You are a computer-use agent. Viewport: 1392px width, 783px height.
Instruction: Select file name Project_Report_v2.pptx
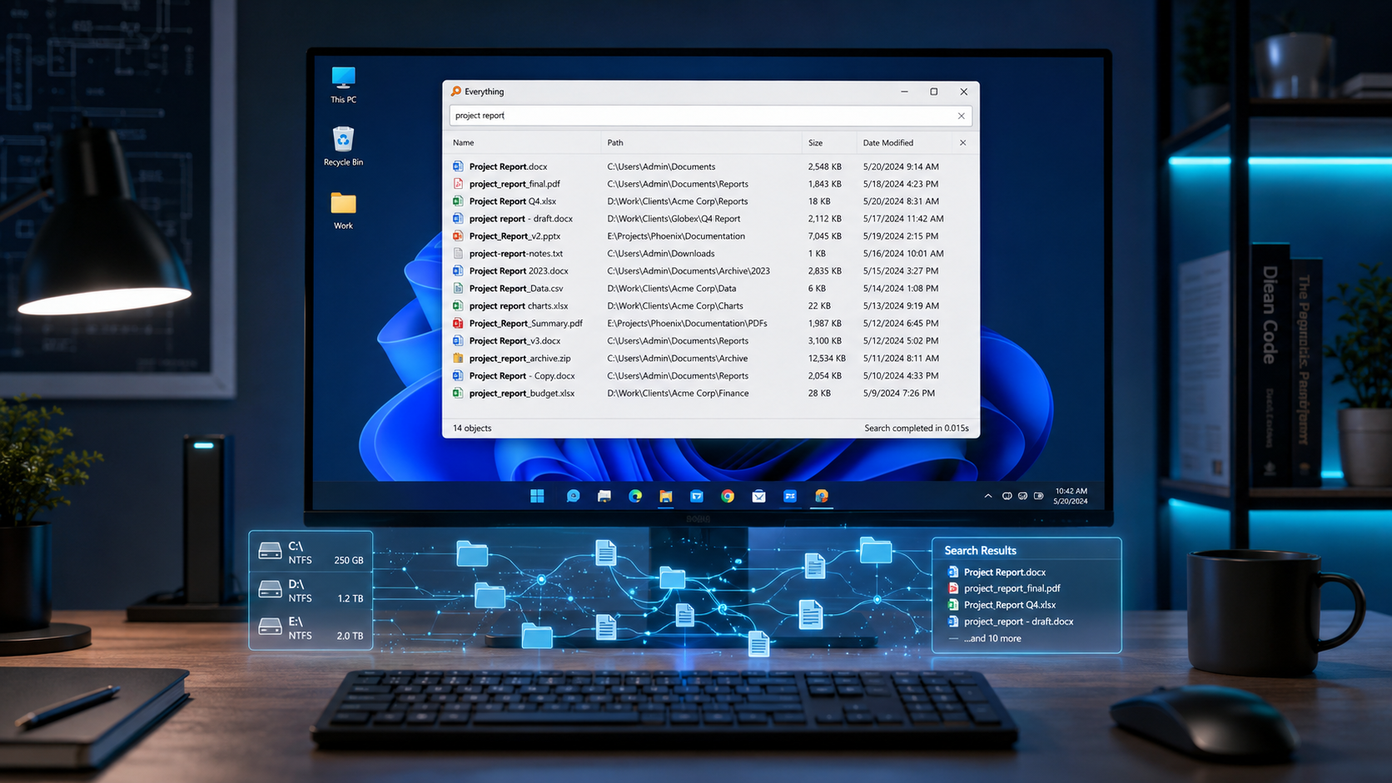click(x=515, y=236)
